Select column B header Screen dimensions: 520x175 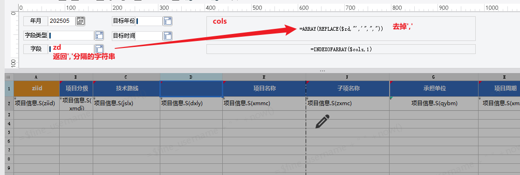coord(76,77)
